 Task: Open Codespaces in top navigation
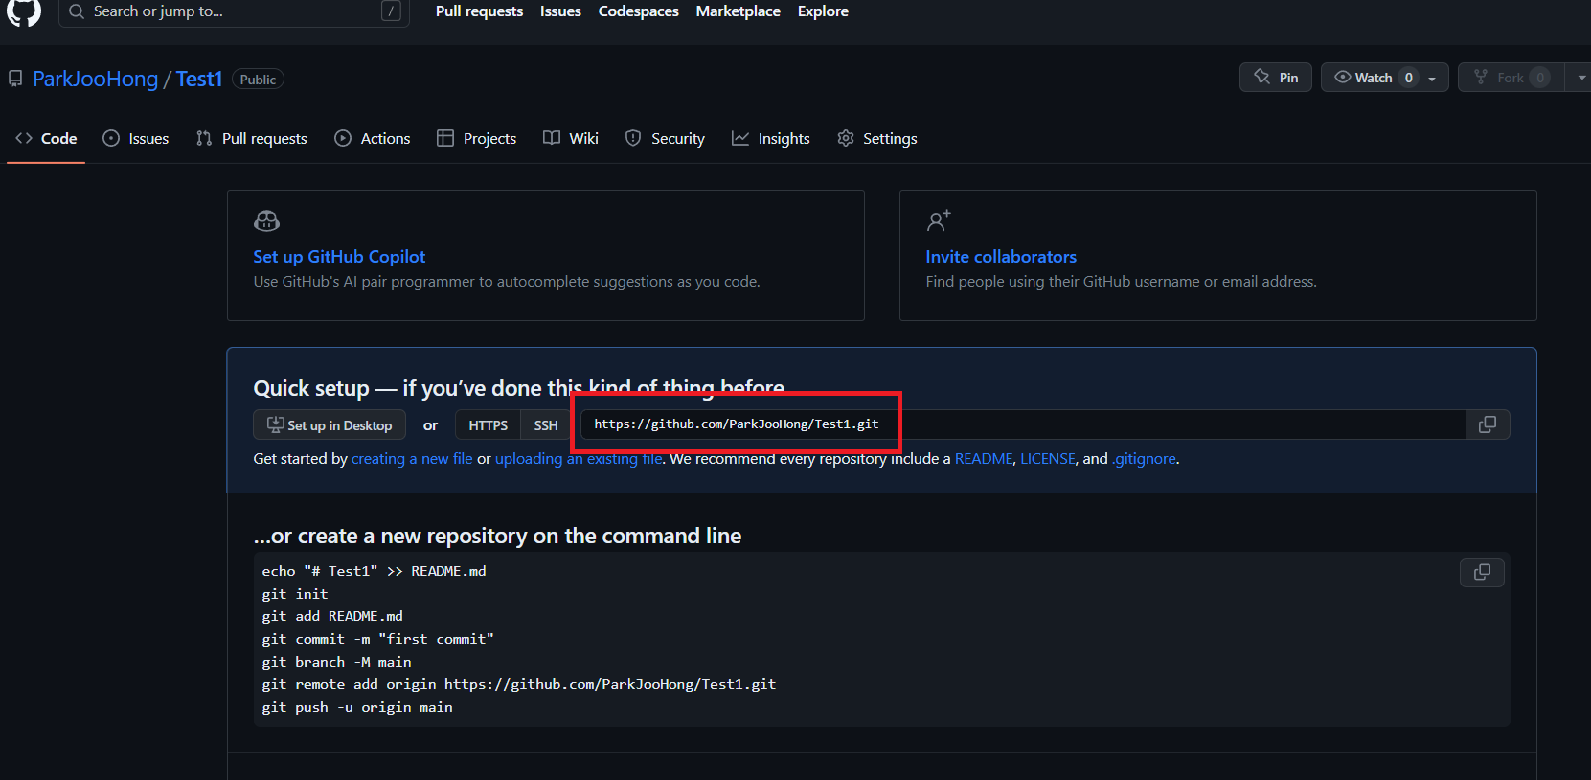coord(638,11)
